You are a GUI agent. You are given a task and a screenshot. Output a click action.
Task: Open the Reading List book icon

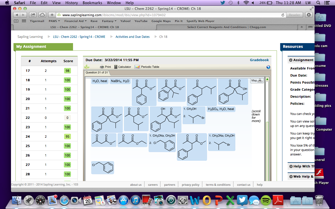tap(16, 21)
